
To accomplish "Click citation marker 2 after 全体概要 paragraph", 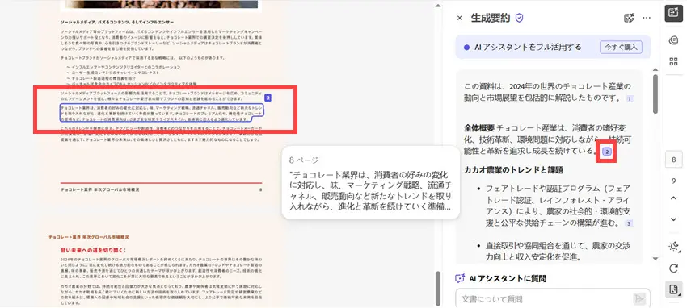I will pyautogui.click(x=607, y=152).
